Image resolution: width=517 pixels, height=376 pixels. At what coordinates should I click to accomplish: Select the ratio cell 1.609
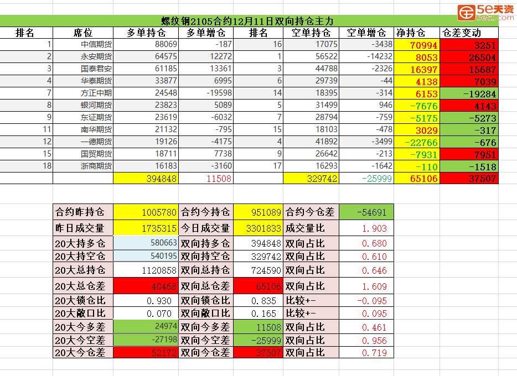click(x=366, y=286)
